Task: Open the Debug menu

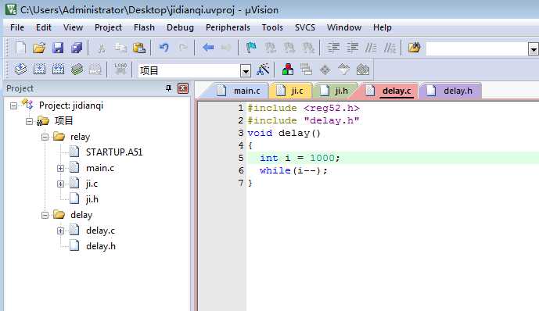Action: coord(180,27)
